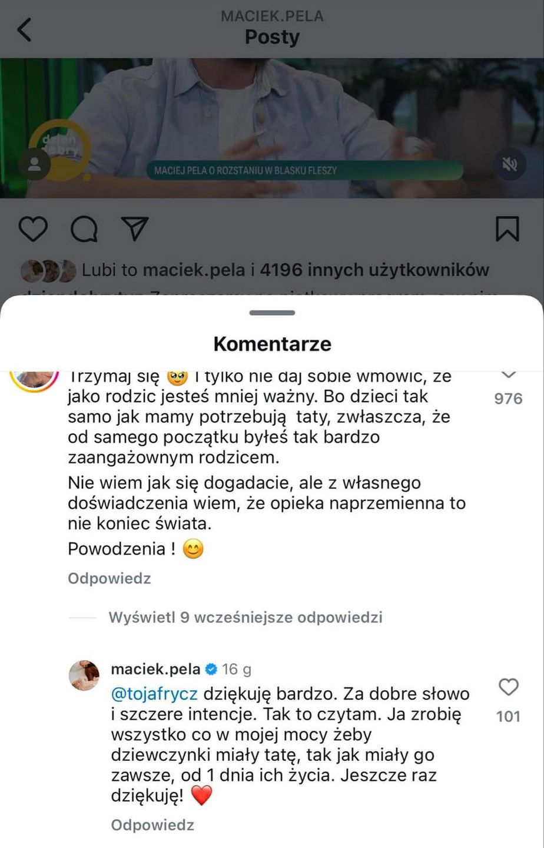Like the post with heart icon
Viewport: 544px width, 848px height.
point(33,229)
